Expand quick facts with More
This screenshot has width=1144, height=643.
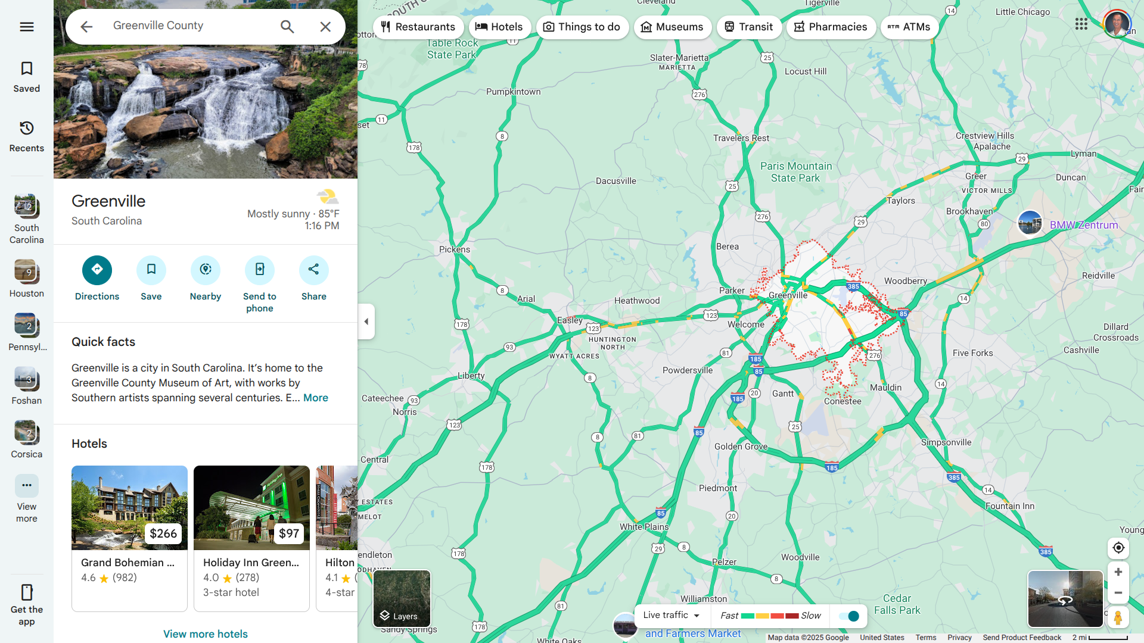[x=316, y=398]
